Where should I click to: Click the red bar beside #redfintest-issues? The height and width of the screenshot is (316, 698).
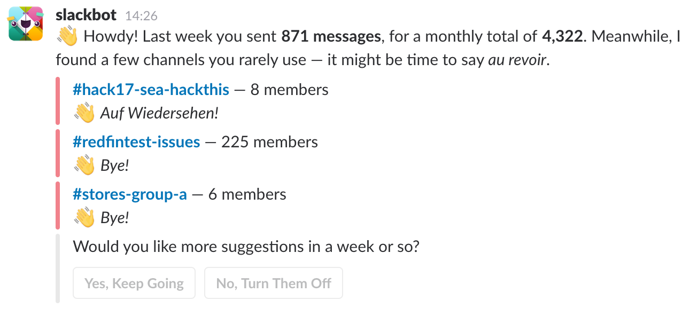[x=58, y=153]
